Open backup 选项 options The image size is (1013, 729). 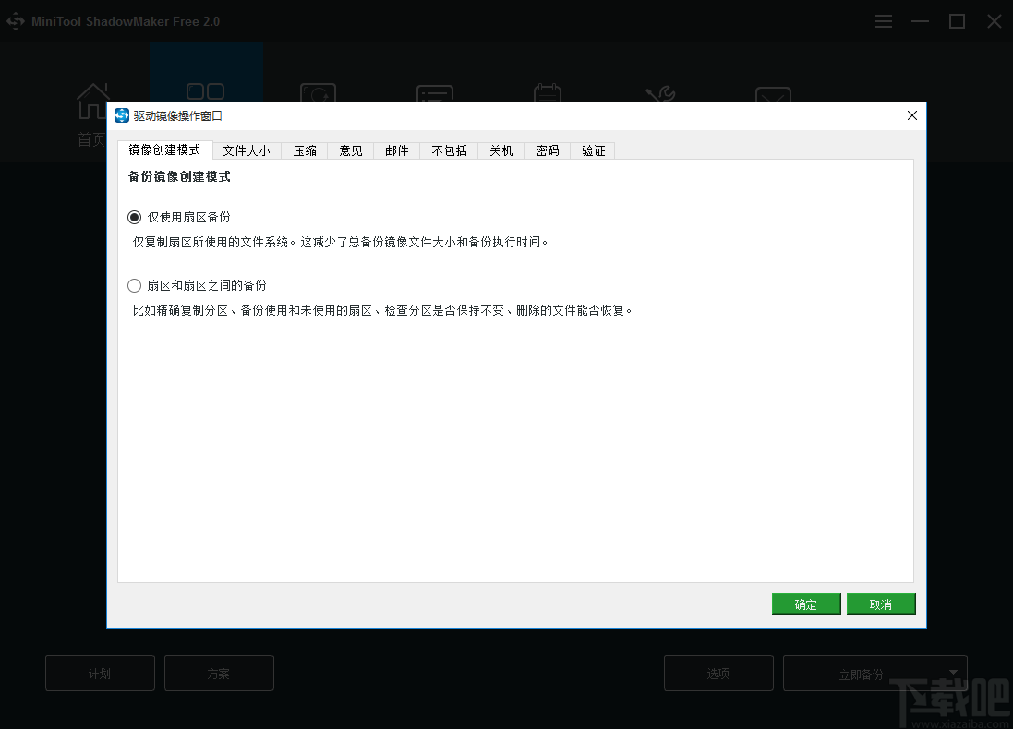click(718, 673)
